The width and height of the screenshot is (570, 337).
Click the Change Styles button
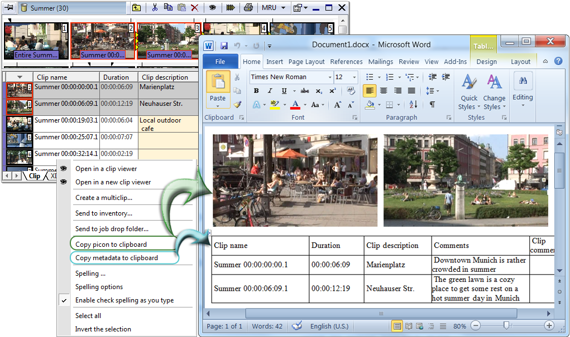click(x=494, y=92)
